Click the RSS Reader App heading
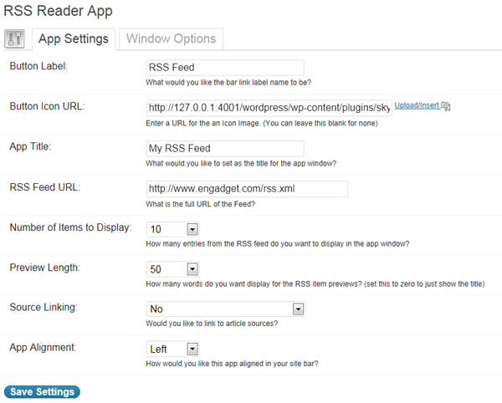 [58, 11]
